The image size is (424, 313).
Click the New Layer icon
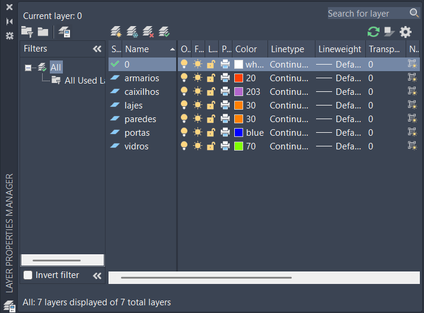pos(116,32)
